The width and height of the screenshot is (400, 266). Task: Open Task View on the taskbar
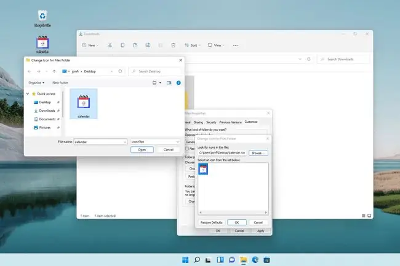pyautogui.click(x=209, y=260)
